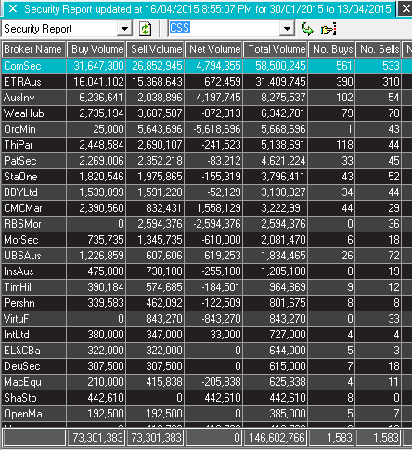Expand the CSS security code dropdown

coord(287,29)
